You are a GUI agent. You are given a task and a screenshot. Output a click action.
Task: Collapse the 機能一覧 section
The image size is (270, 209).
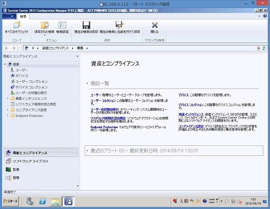tap(87, 83)
